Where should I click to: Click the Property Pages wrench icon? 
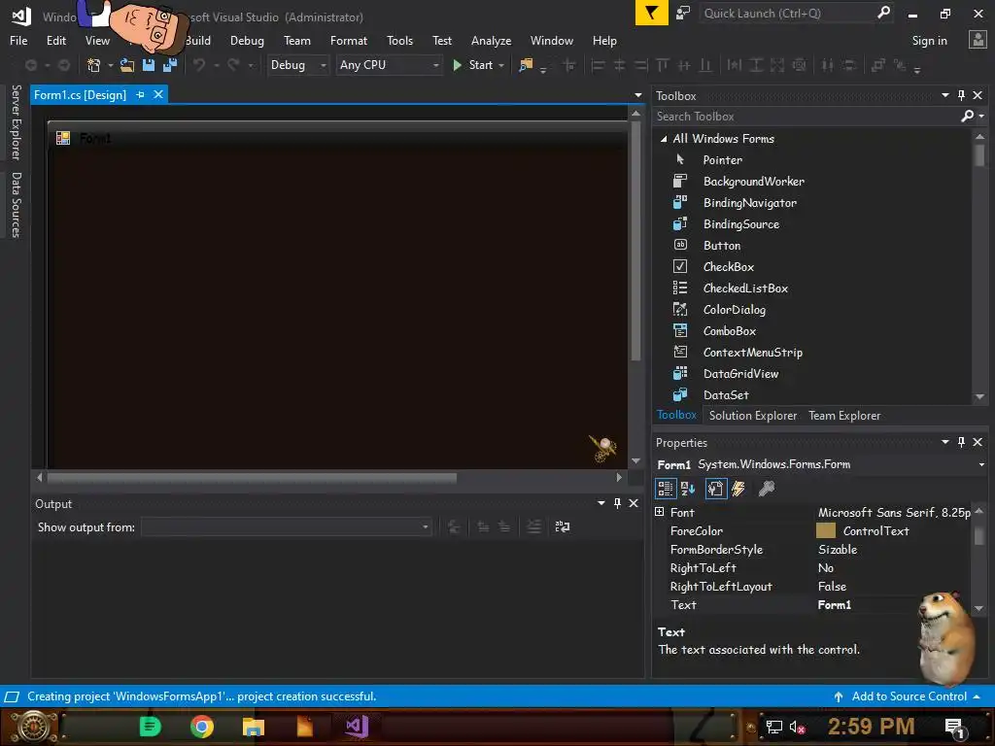(767, 489)
